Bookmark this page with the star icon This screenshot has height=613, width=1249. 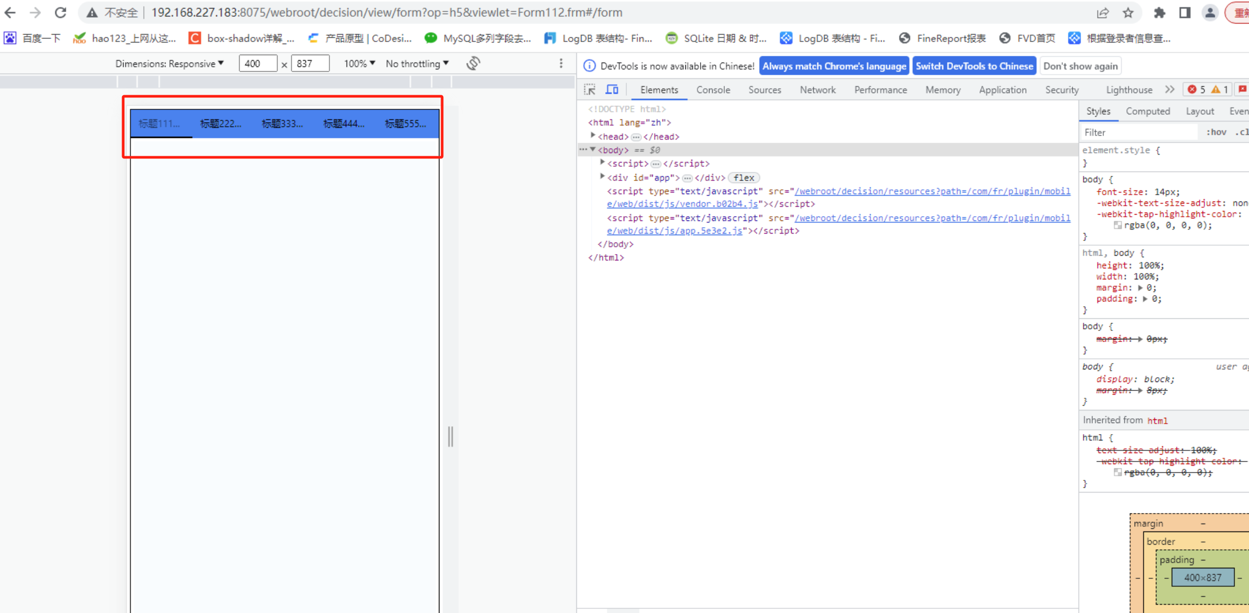point(1128,13)
